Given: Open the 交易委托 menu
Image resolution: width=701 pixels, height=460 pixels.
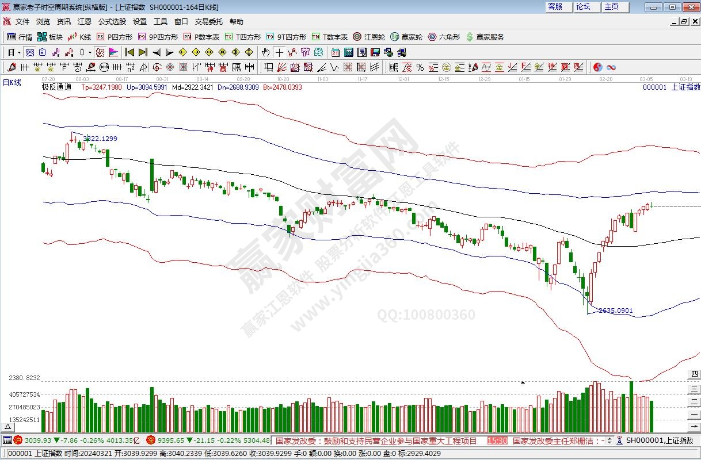Looking at the screenshot, I should click(208, 22).
